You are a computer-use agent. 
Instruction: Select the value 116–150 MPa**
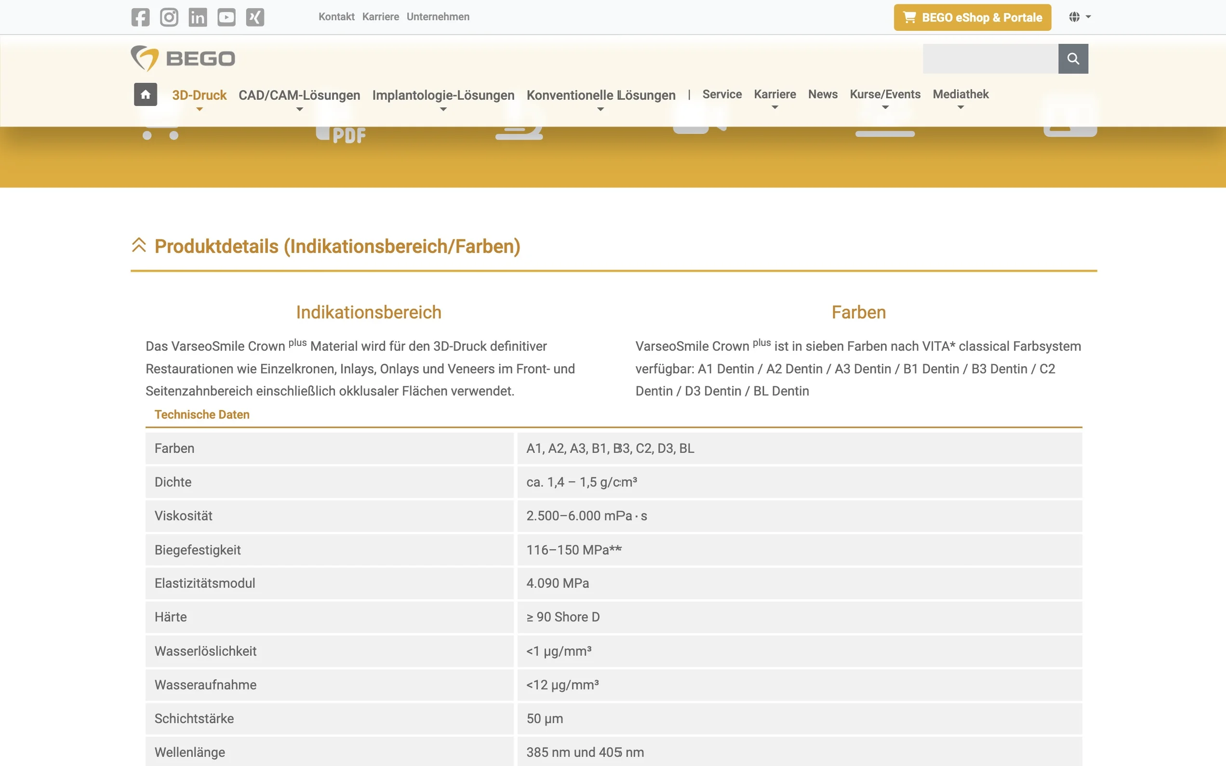click(574, 550)
